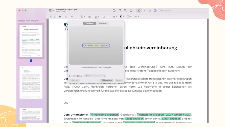This screenshot has width=225, height=127.
Task: Insert a text box
Action: (x=89, y=17)
